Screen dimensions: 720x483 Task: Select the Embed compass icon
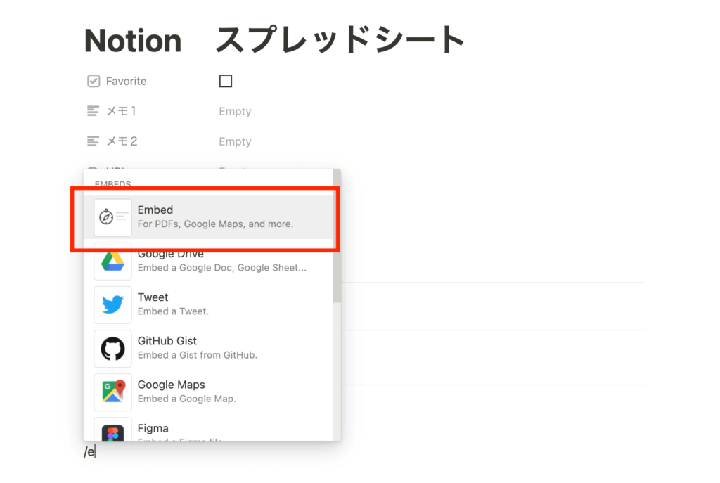coord(112,217)
